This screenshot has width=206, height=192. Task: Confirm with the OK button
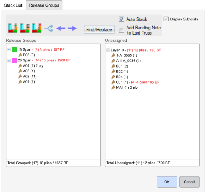pos(167,182)
